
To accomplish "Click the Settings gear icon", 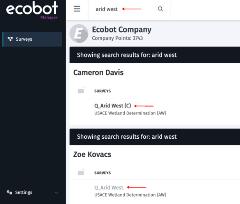I will pyautogui.click(x=10, y=192).
